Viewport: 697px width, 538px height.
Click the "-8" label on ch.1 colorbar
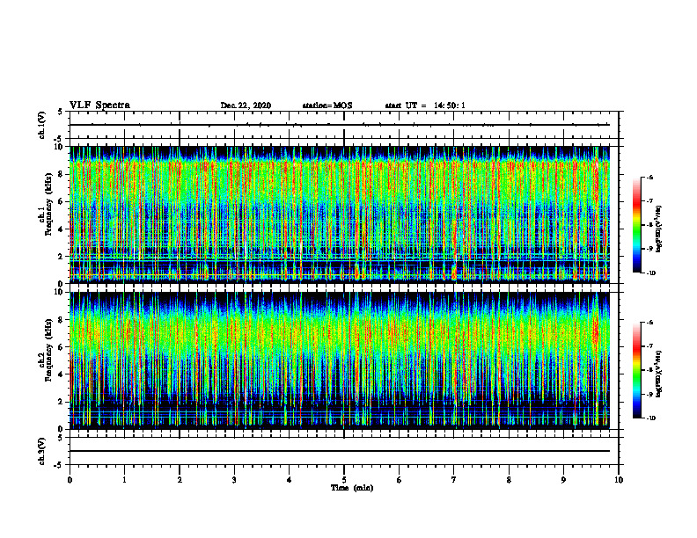649,225
